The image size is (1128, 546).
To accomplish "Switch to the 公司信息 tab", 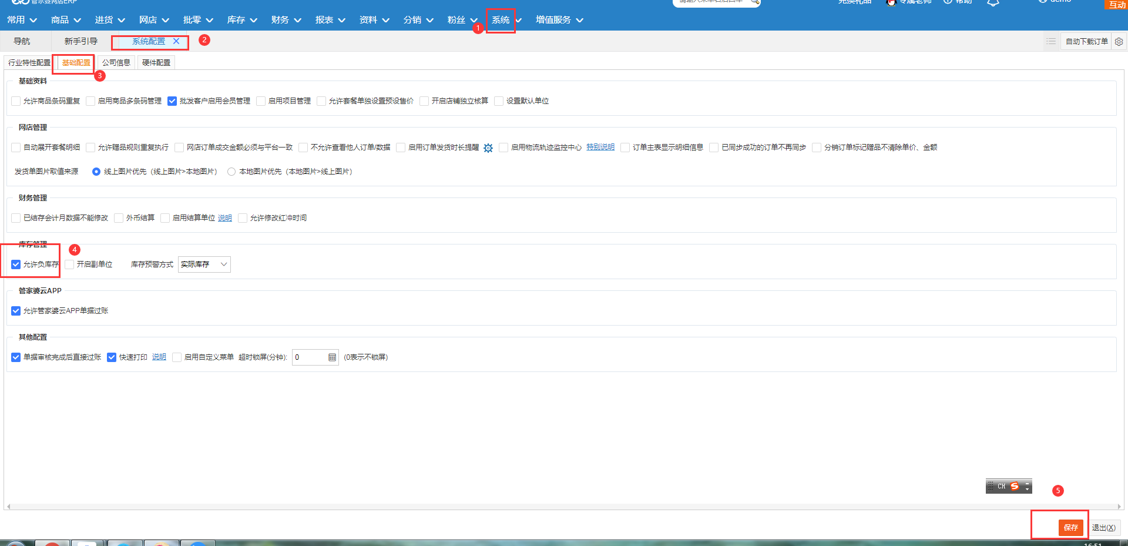I will [116, 63].
